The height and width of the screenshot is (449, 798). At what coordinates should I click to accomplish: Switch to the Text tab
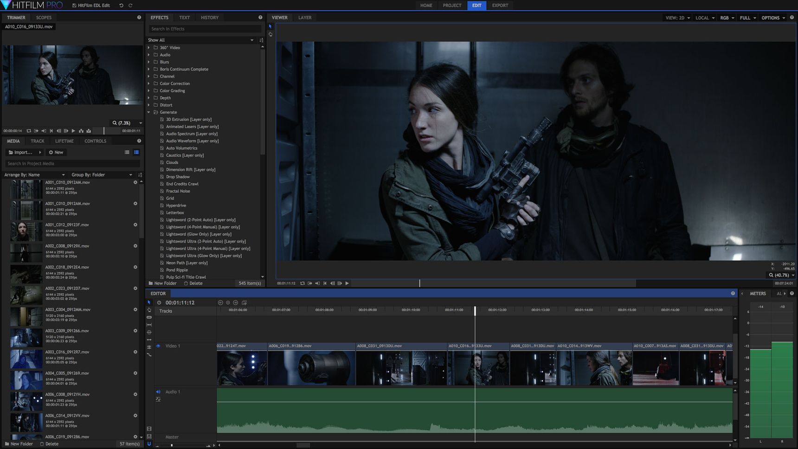click(x=184, y=18)
